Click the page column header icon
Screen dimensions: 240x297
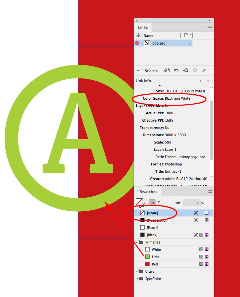(186, 36)
